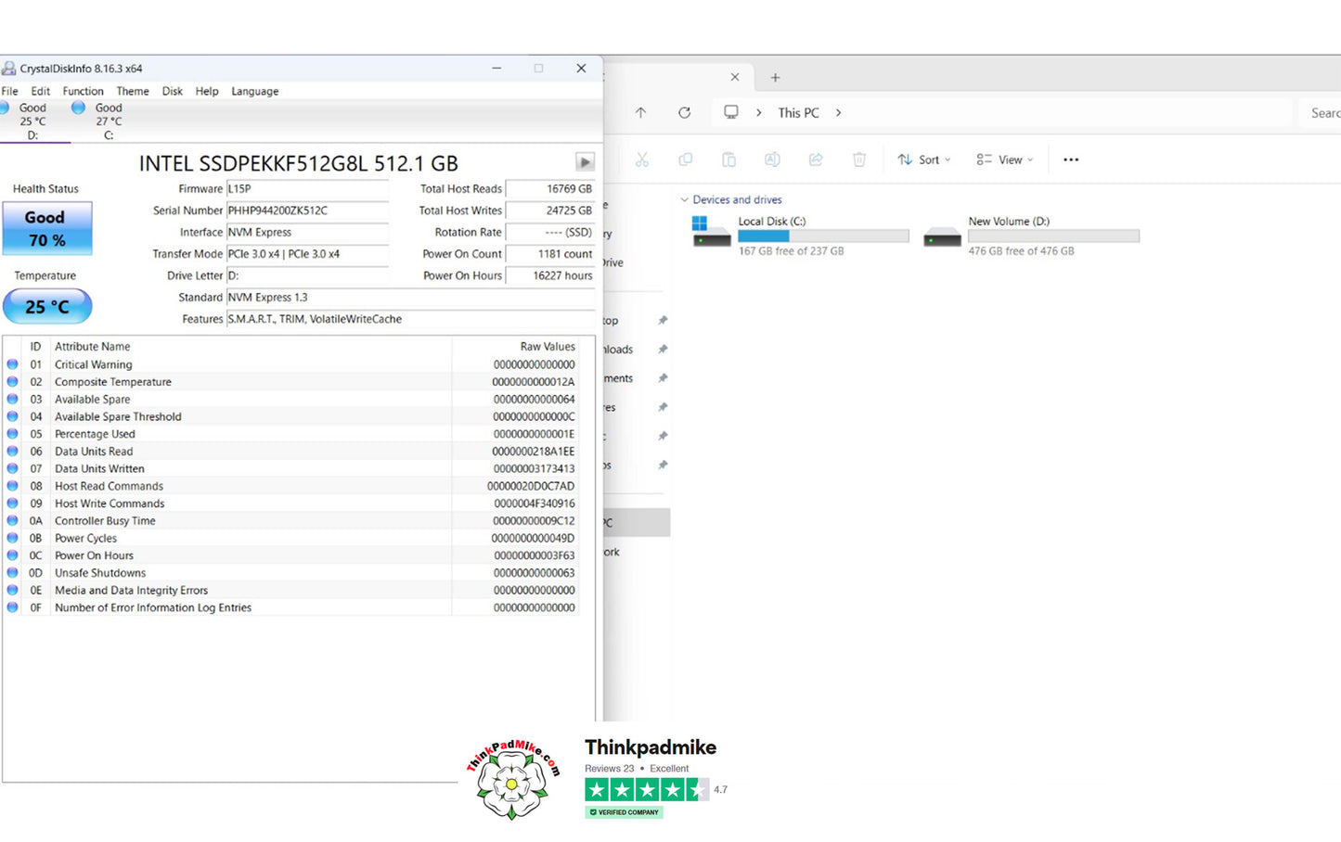Viewport: 1341px width, 842px height.
Task: Open the View dropdown in File Explorer
Action: click(x=1004, y=159)
